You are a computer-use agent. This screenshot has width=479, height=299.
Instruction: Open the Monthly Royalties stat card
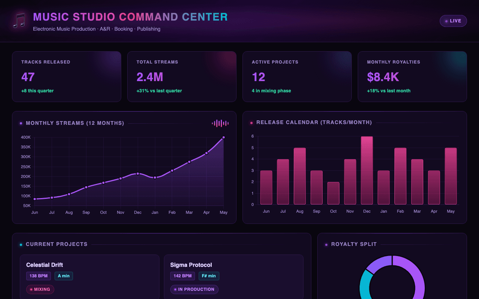pyautogui.click(x=412, y=77)
